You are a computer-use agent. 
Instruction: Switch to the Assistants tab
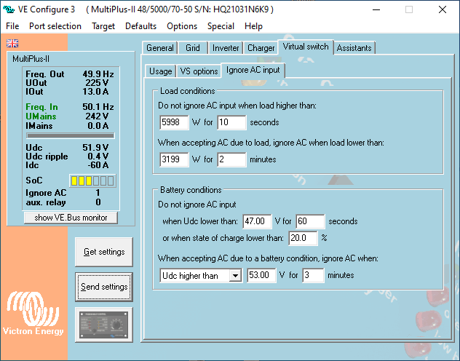tap(354, 48)
